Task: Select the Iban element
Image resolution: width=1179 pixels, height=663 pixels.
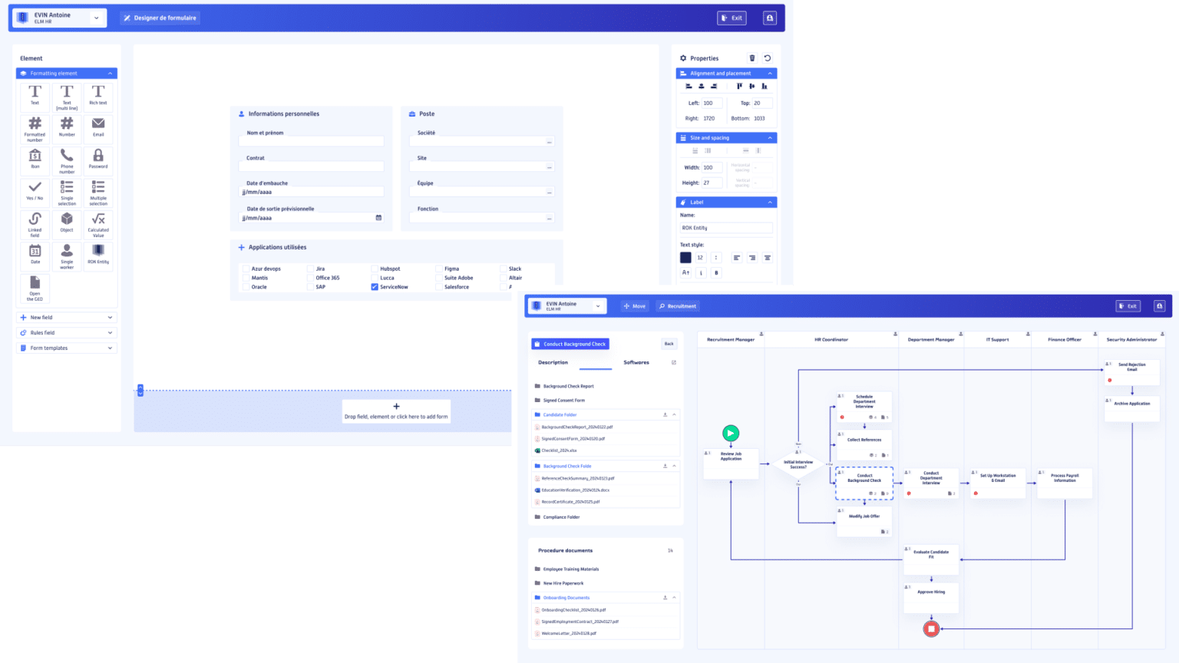Action: [35, 160]
